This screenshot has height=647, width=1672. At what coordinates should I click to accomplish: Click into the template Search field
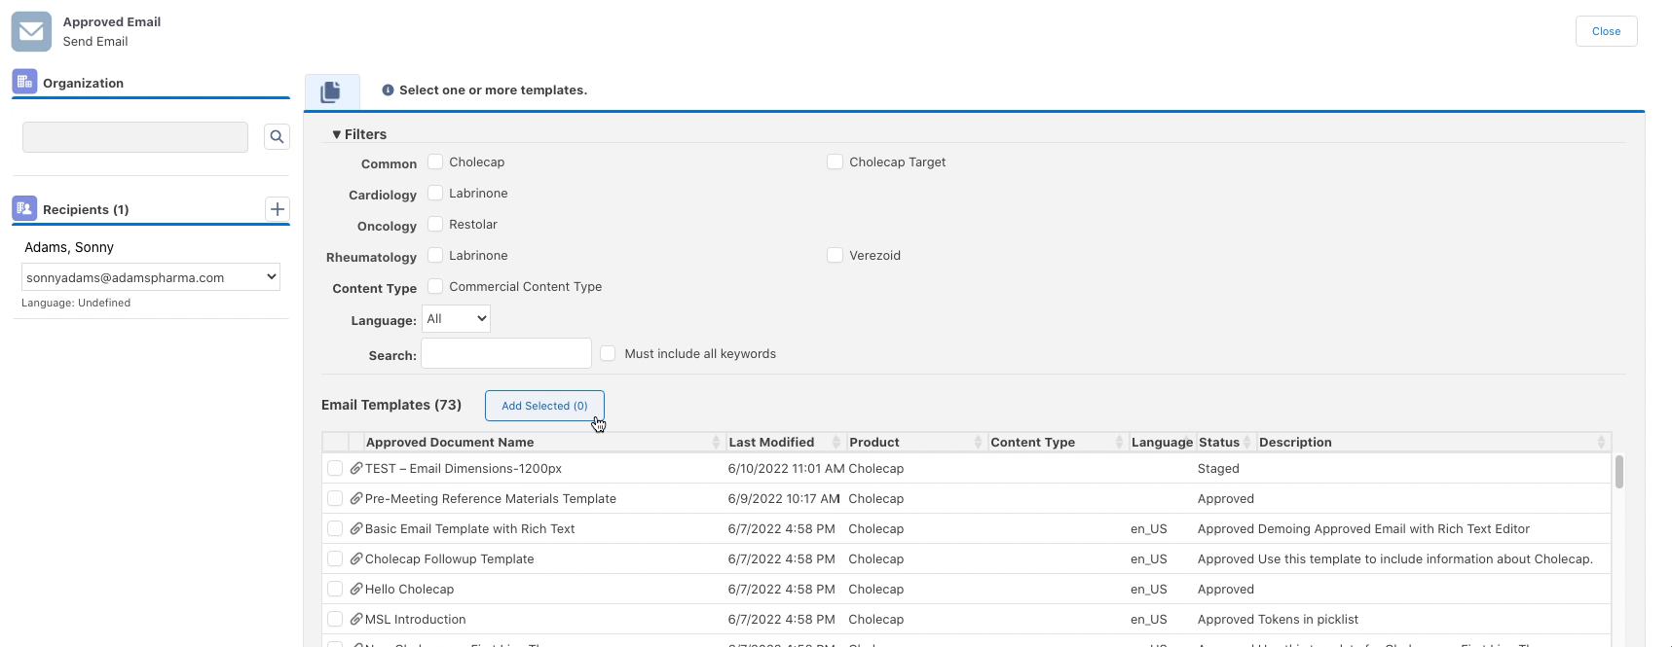(505, 354)
